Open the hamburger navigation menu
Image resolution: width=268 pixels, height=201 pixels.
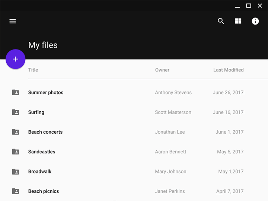pyautogui.click(x=13, y=21)
